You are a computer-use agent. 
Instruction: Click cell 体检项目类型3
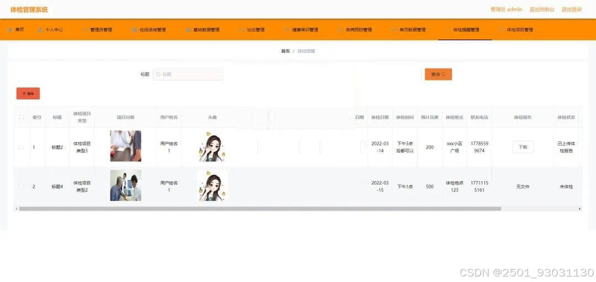[x=82, y=147]
